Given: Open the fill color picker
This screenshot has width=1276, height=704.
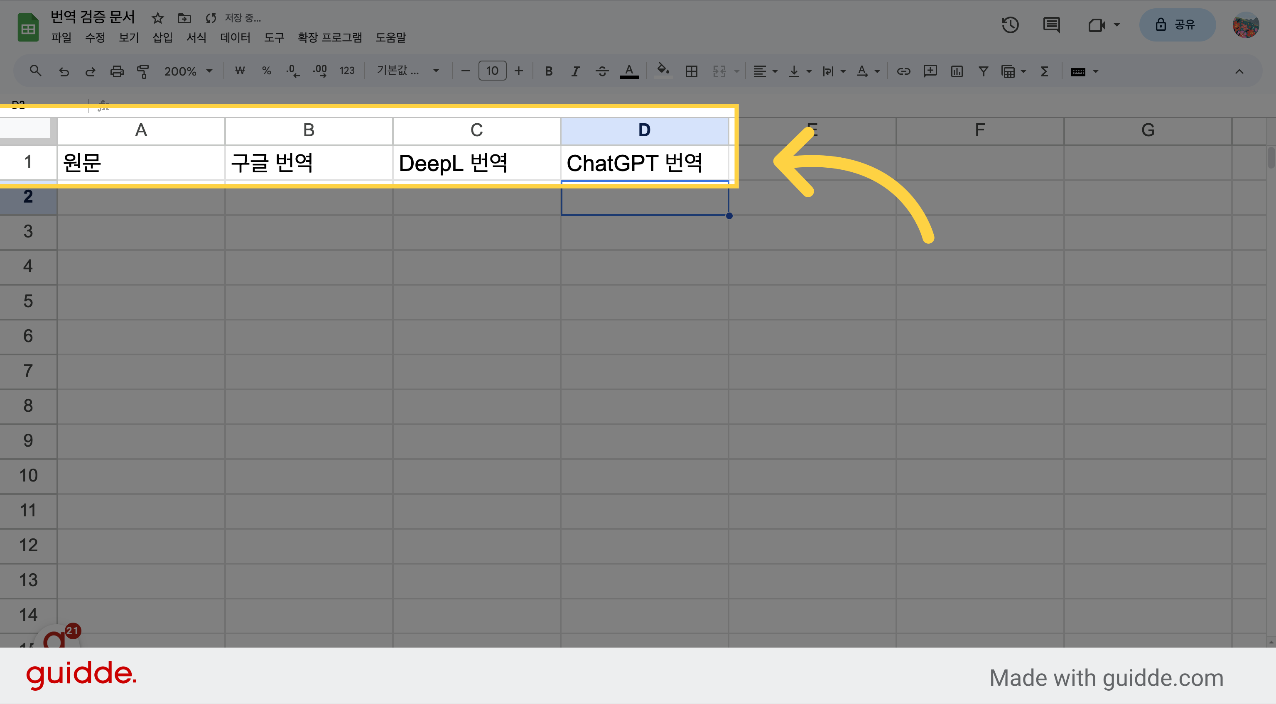Looking at the screenshot, I should (663, 70).
